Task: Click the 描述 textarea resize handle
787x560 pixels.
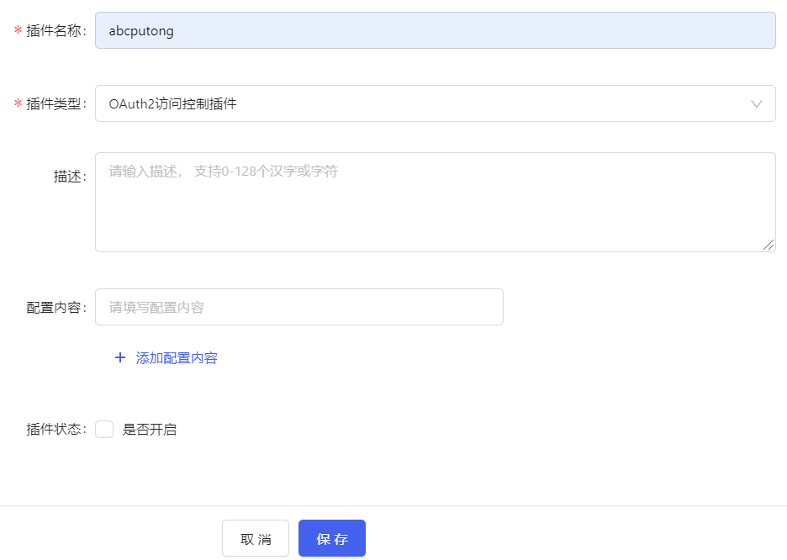Action: (769, 245)
